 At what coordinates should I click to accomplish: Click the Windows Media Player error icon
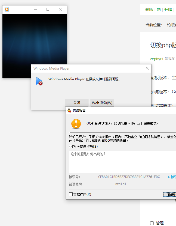[x=39, y=81]
